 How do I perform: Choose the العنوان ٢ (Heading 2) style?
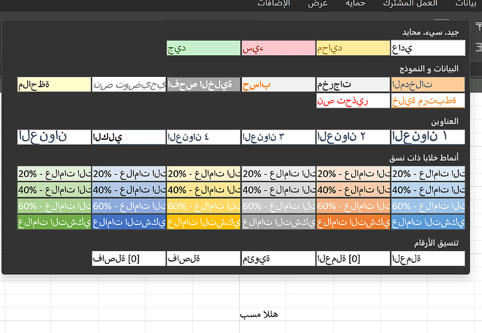point(353,137)
